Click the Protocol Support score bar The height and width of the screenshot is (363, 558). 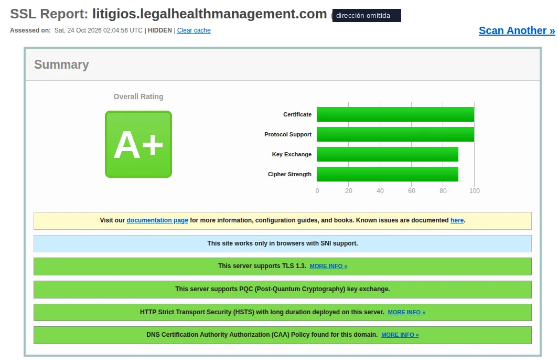click(395, 134)
